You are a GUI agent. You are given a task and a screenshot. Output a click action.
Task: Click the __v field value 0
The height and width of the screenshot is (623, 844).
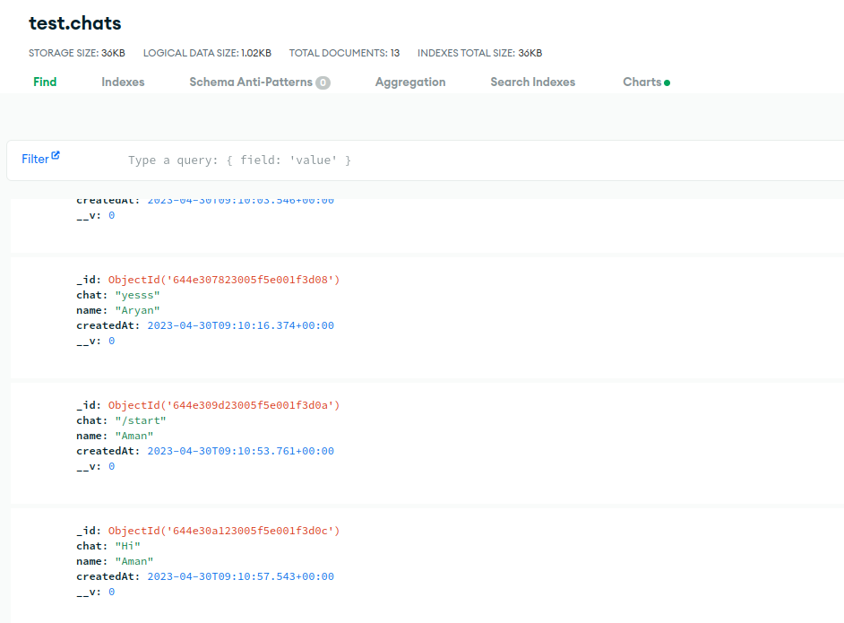tap(110, 341)
